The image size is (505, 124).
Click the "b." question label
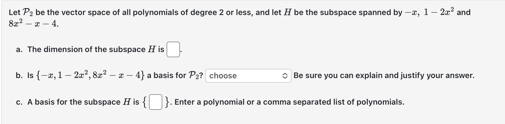[19, 75]
